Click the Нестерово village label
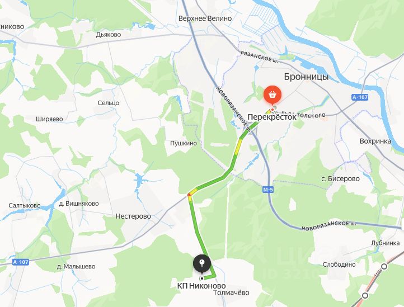 [133, 216]
